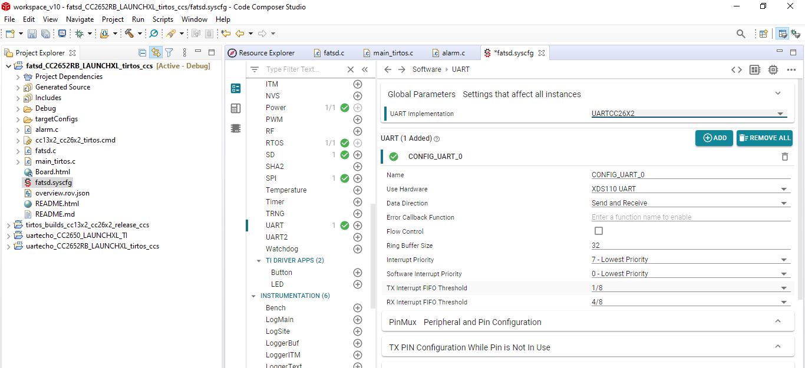
Task: Open the Interrupt Priority dropdown
Action: click(x=691, y=260)
